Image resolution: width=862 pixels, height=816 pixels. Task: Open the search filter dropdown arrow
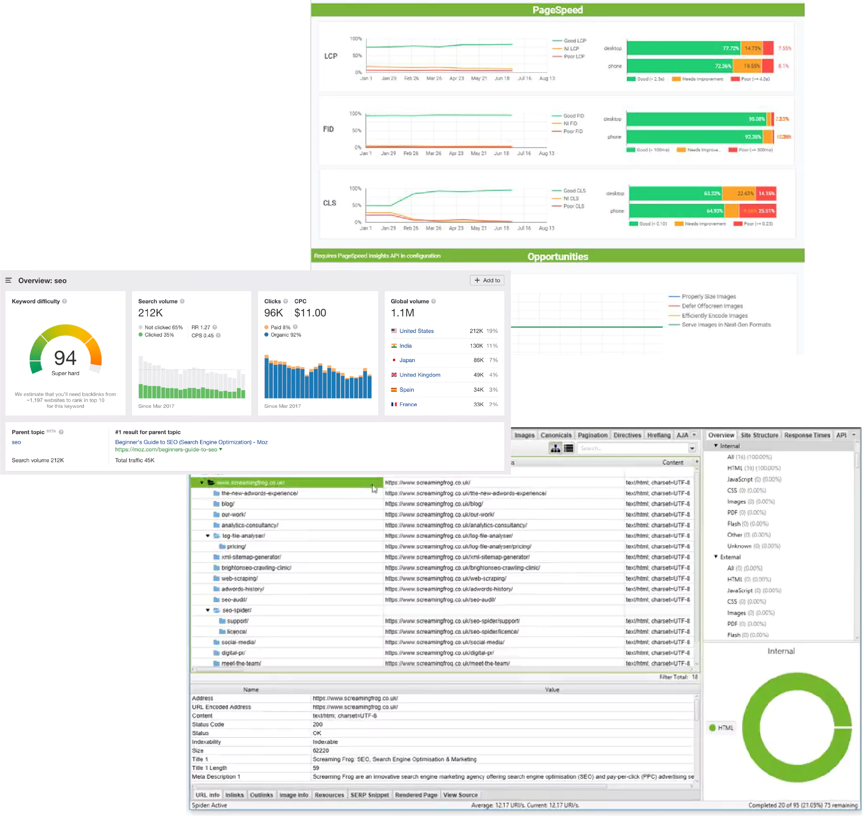[692, 448]
